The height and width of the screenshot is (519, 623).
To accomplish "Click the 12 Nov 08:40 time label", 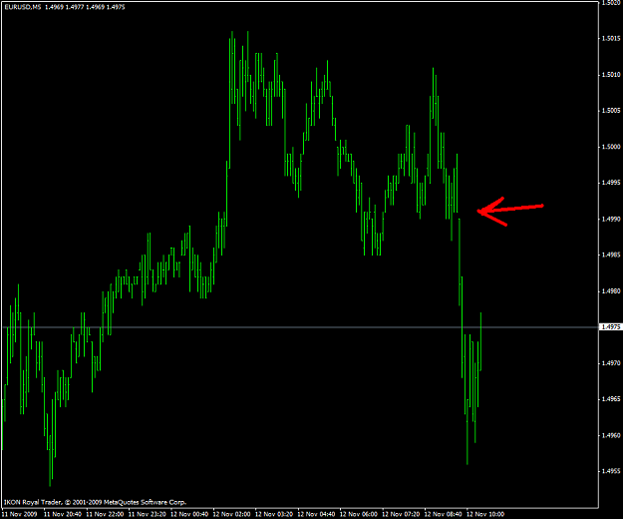I will pos(444,514).
